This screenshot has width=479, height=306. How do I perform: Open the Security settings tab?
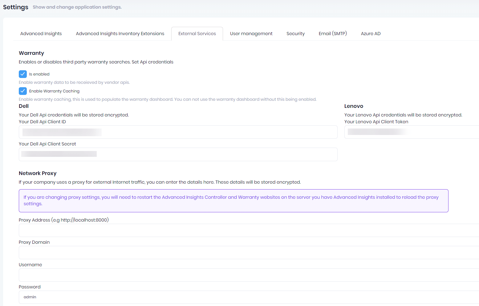click(x=295, y=34)
